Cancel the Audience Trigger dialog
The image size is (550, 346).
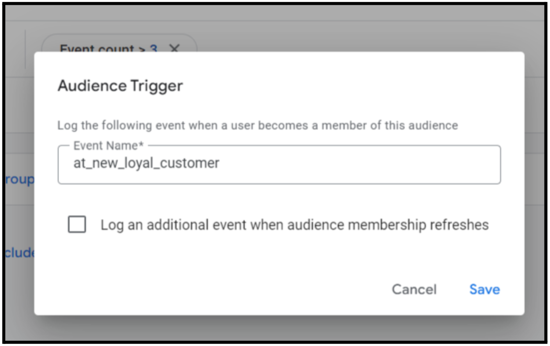[414, 289]
